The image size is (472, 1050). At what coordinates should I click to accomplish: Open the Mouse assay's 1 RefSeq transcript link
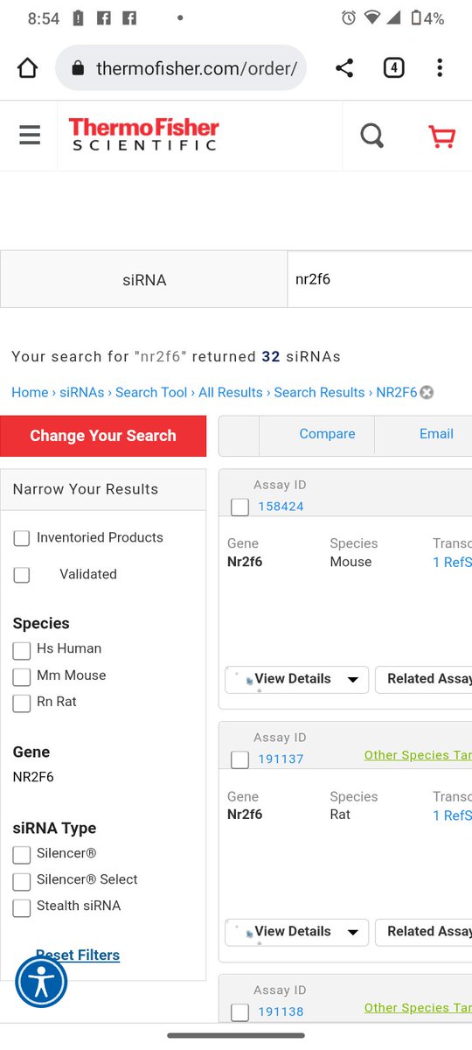click(452, 563)
